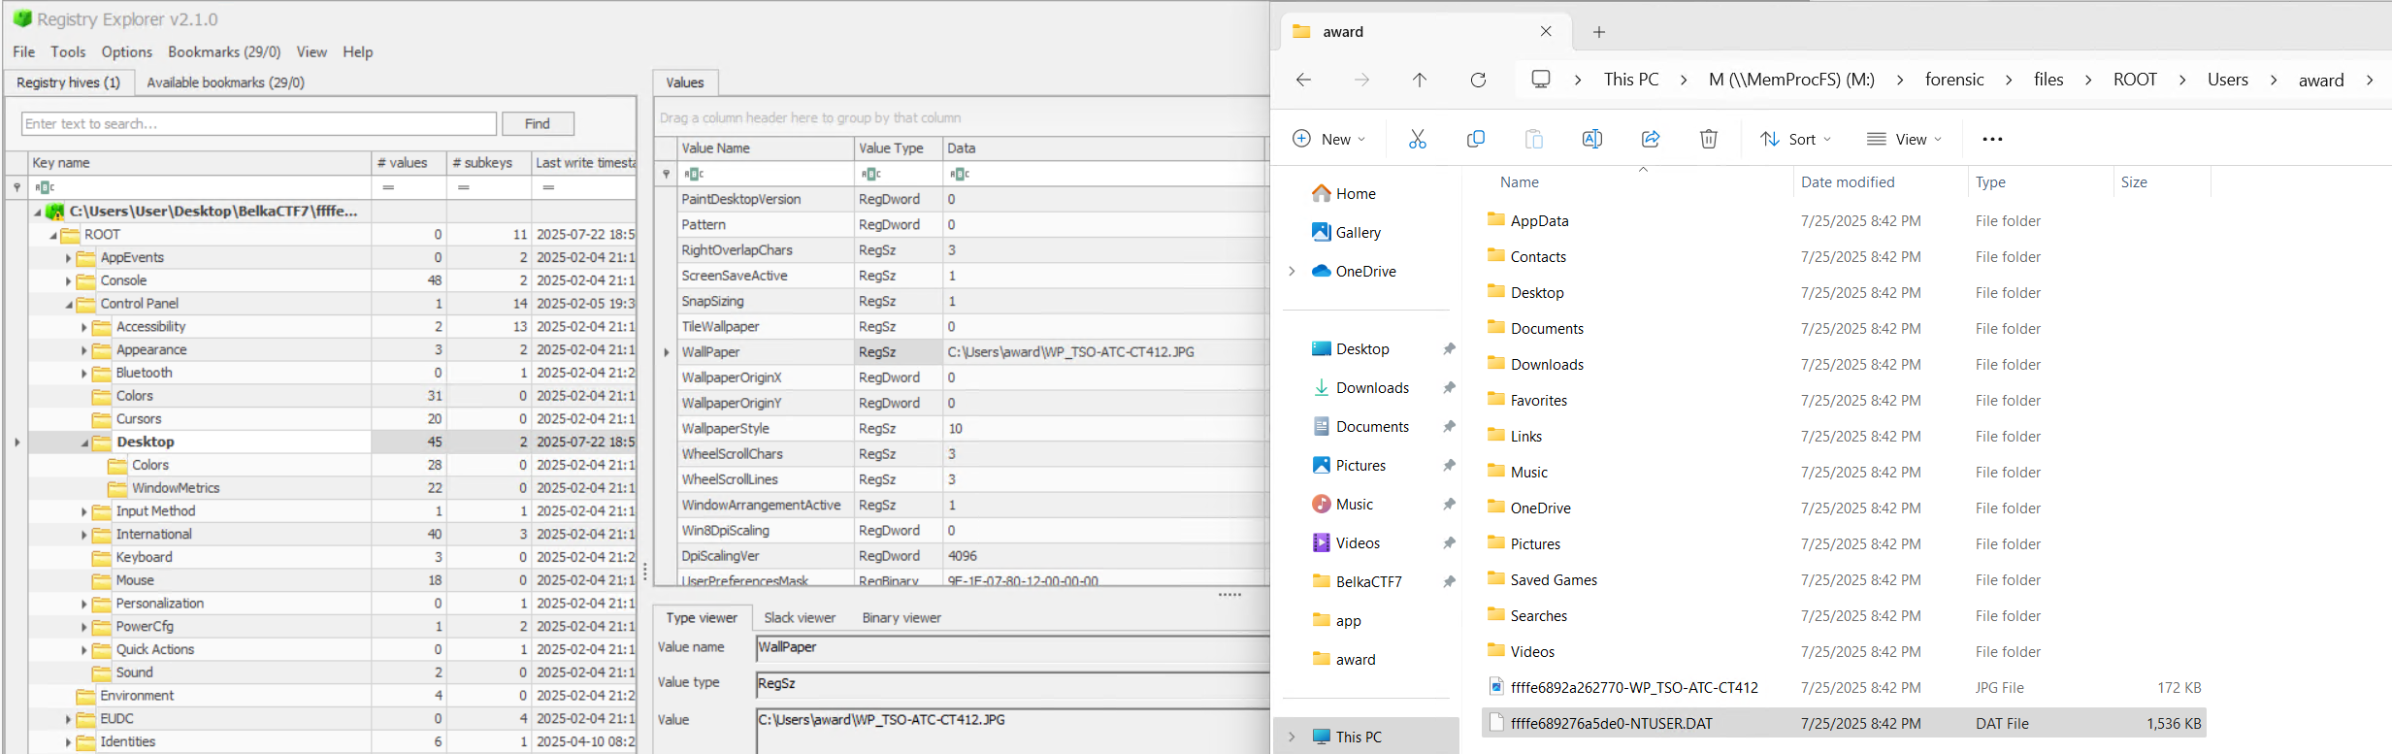
Task: Click the Share icon in File Explorer toolbar
Action: 1651,139
